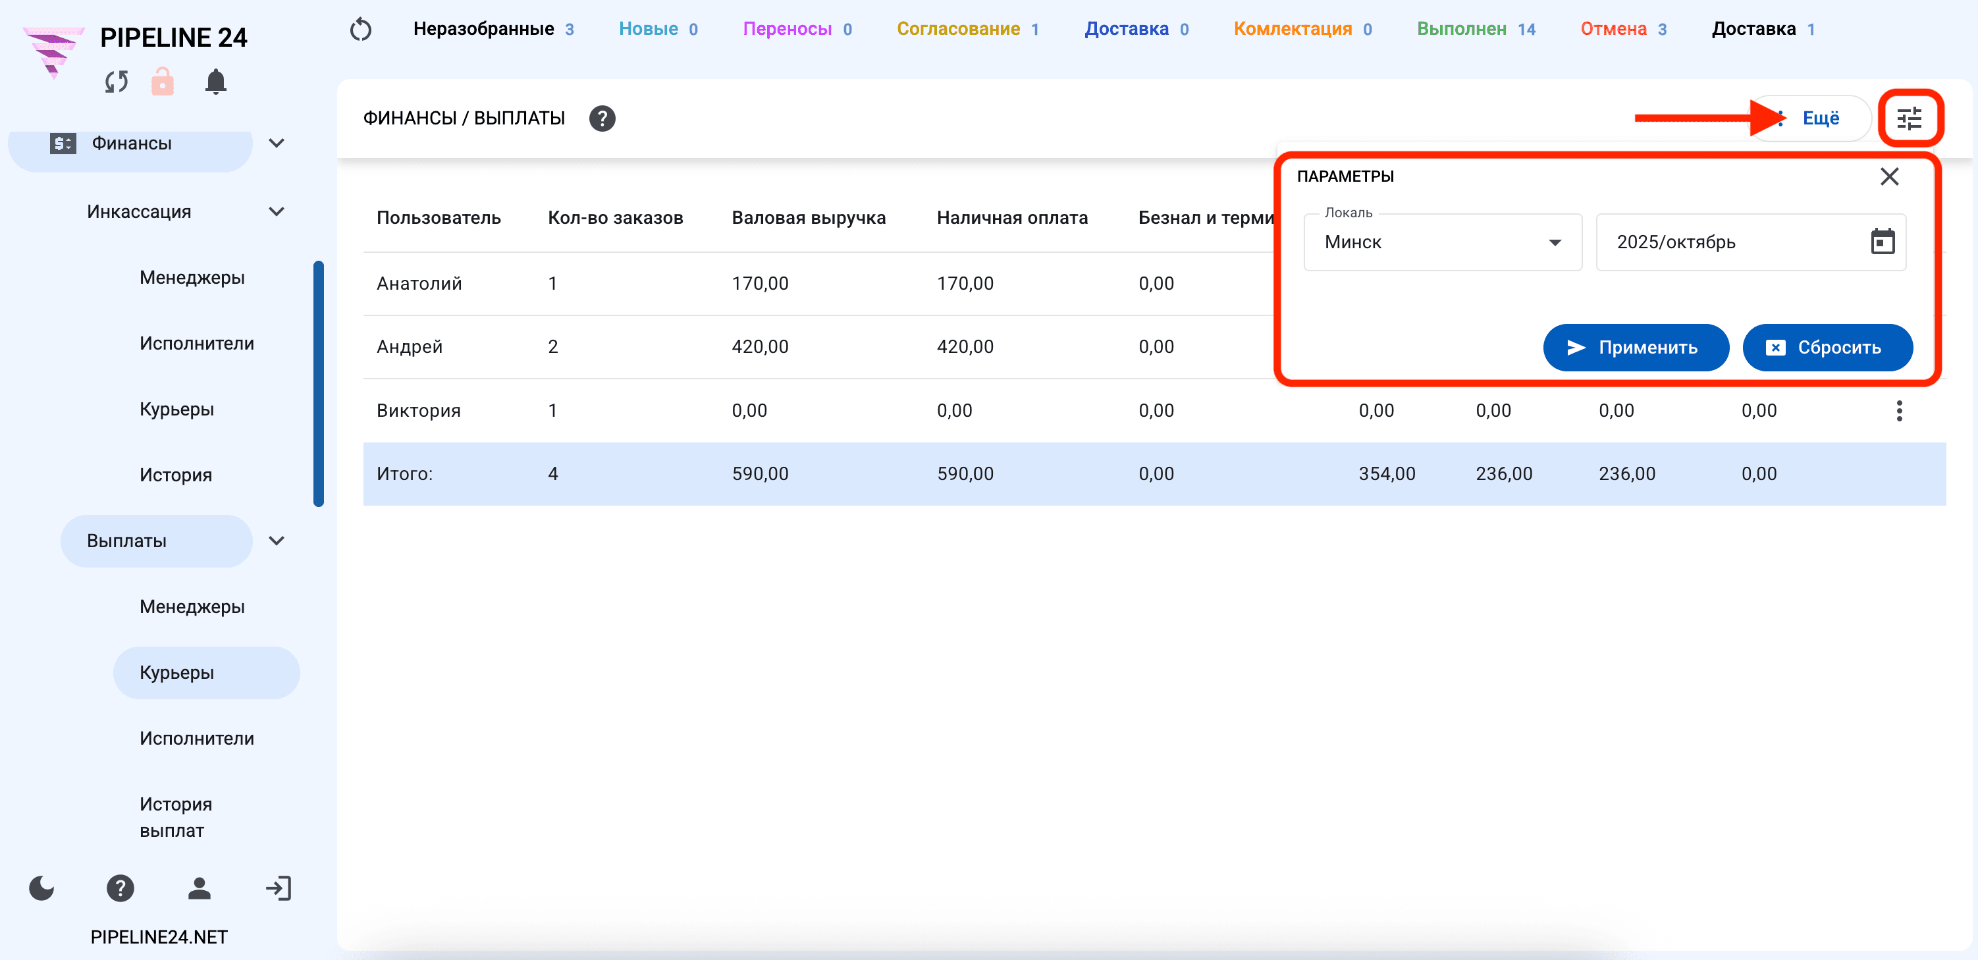The image size is (1978, 960).
Task: Click the sidebar vertical scrollbar
Action: click(x=319, y=384)
